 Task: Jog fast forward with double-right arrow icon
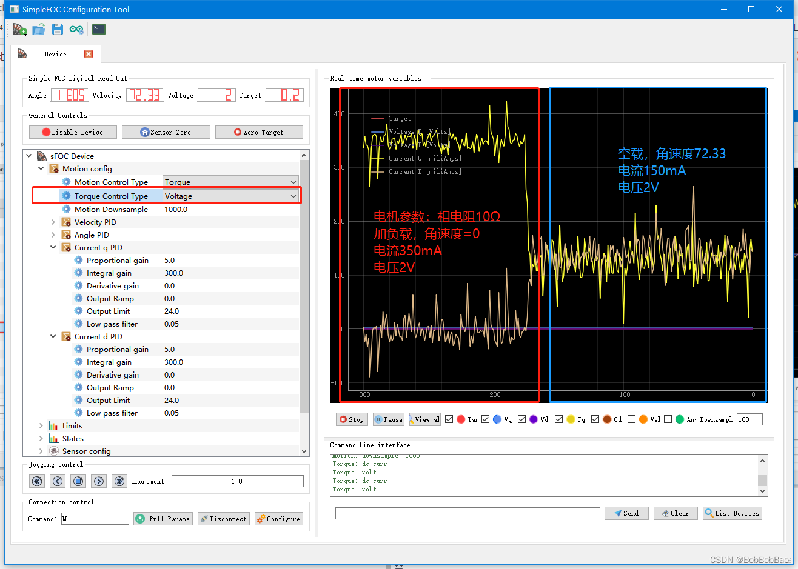pyautogui.click(x=119, y=481)
